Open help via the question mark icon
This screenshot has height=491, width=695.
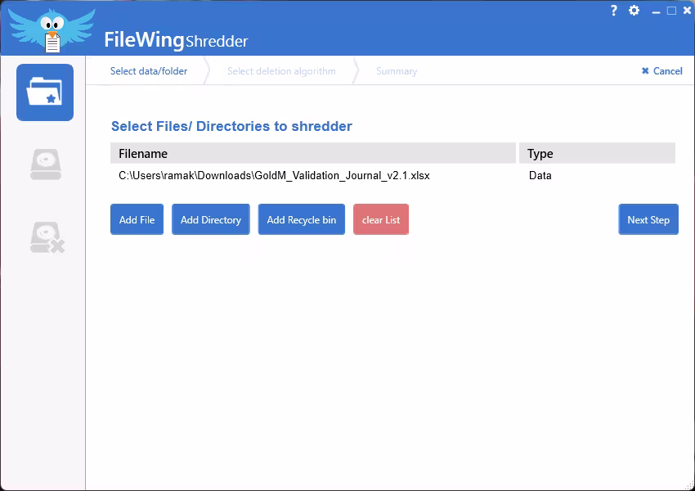pos(613,11)
